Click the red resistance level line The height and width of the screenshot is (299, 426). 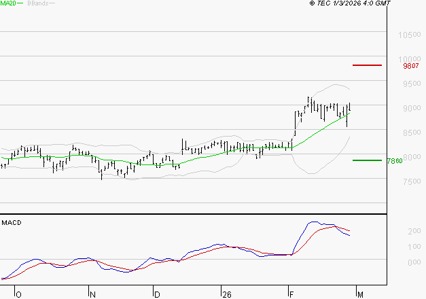[x=367, y=65]
